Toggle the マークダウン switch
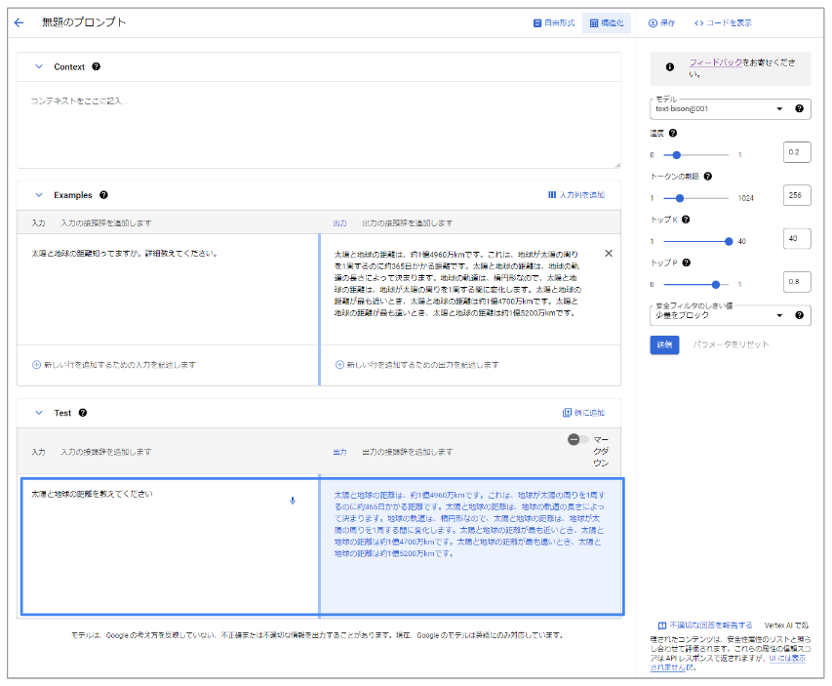The width and height of the screenshot is (832, 686). point(575,441)
